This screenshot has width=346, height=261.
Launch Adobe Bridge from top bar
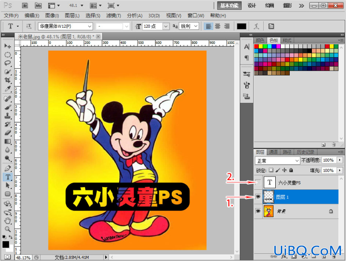(x=25, y=6)
